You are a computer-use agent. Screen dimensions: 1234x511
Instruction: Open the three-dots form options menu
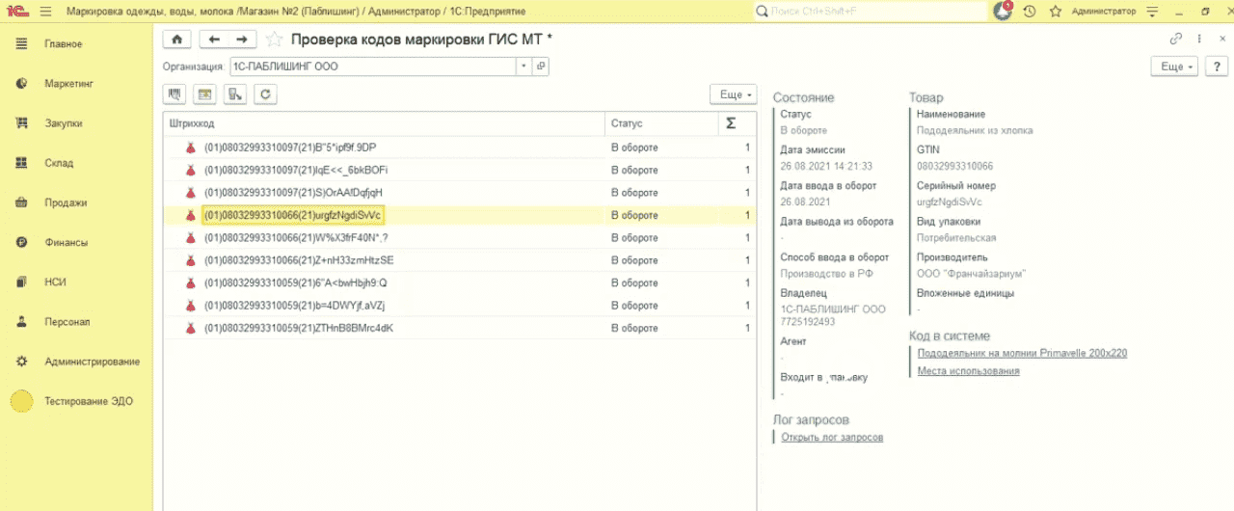[1198, 40]
